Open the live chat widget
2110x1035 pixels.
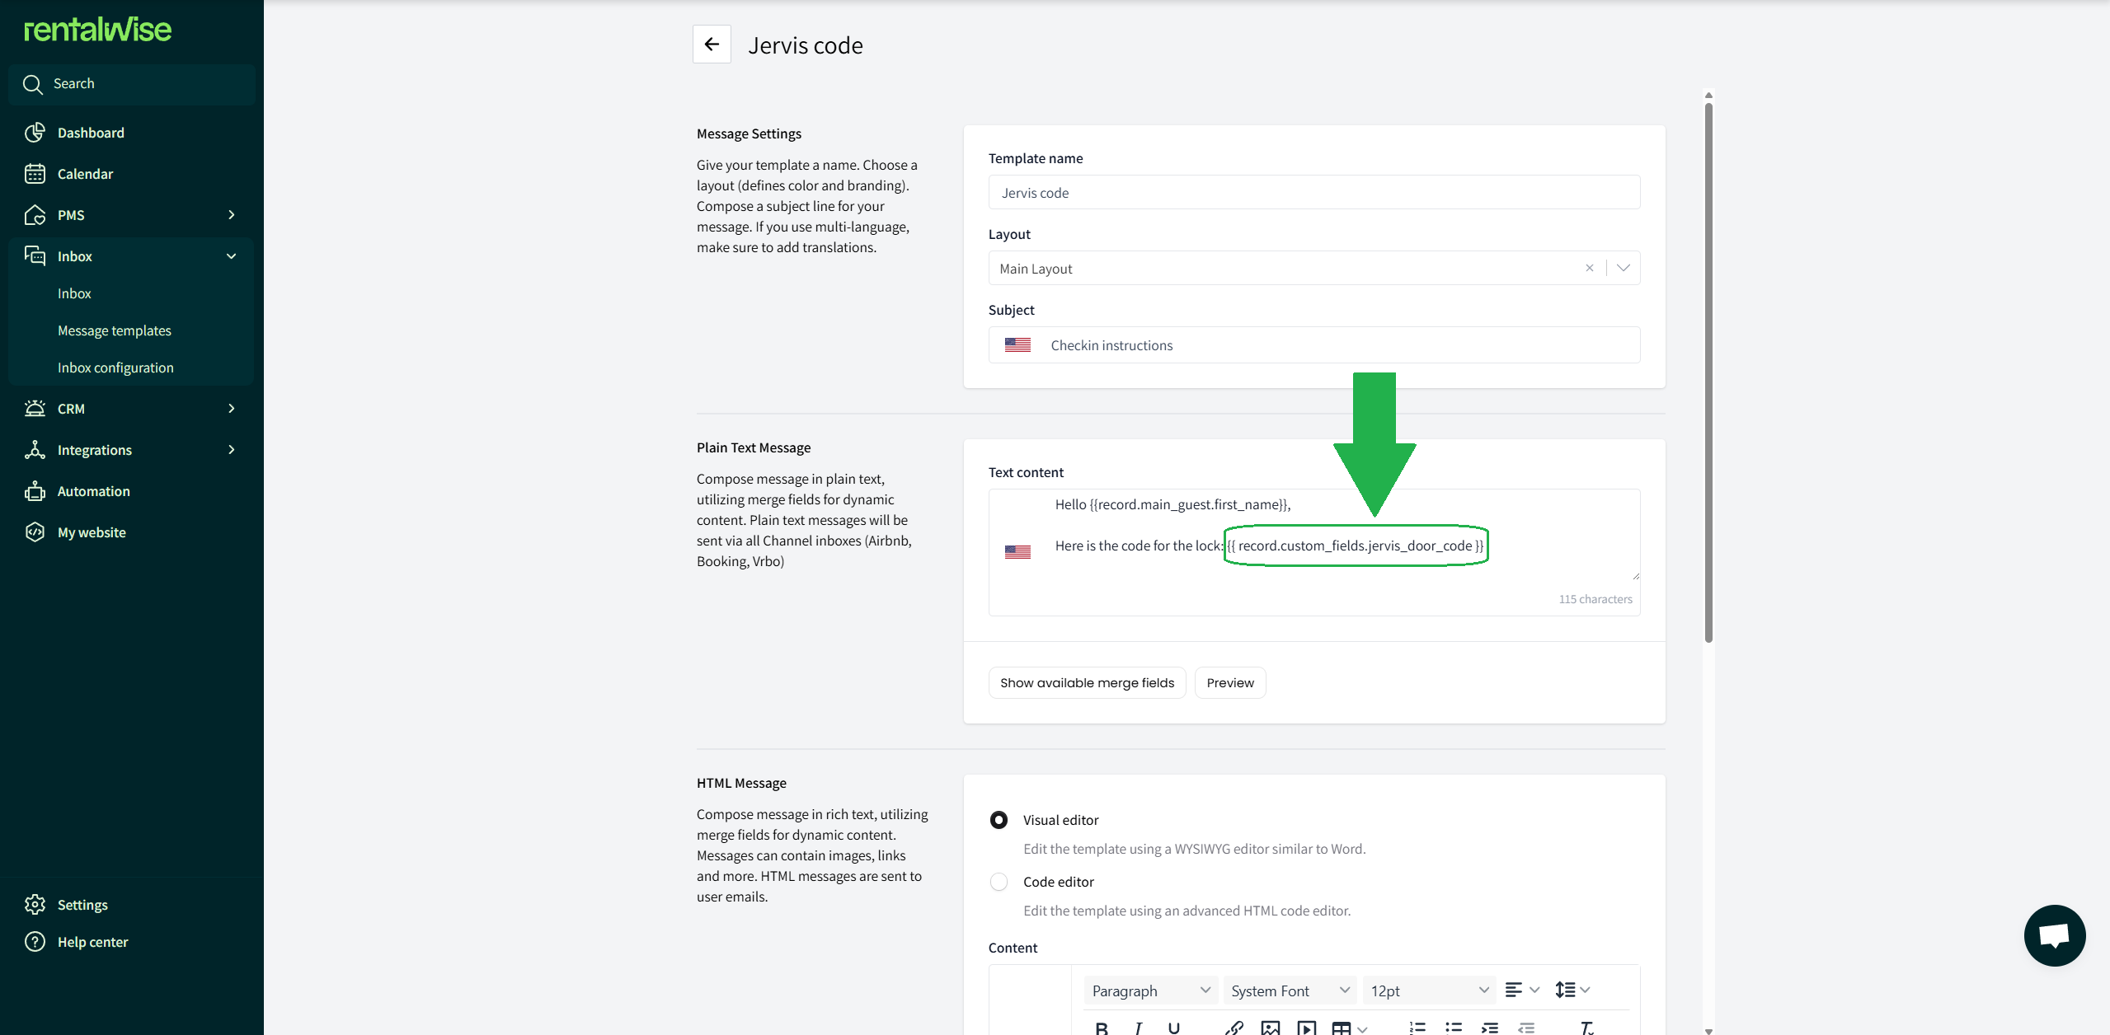(x=2054, y=935)
